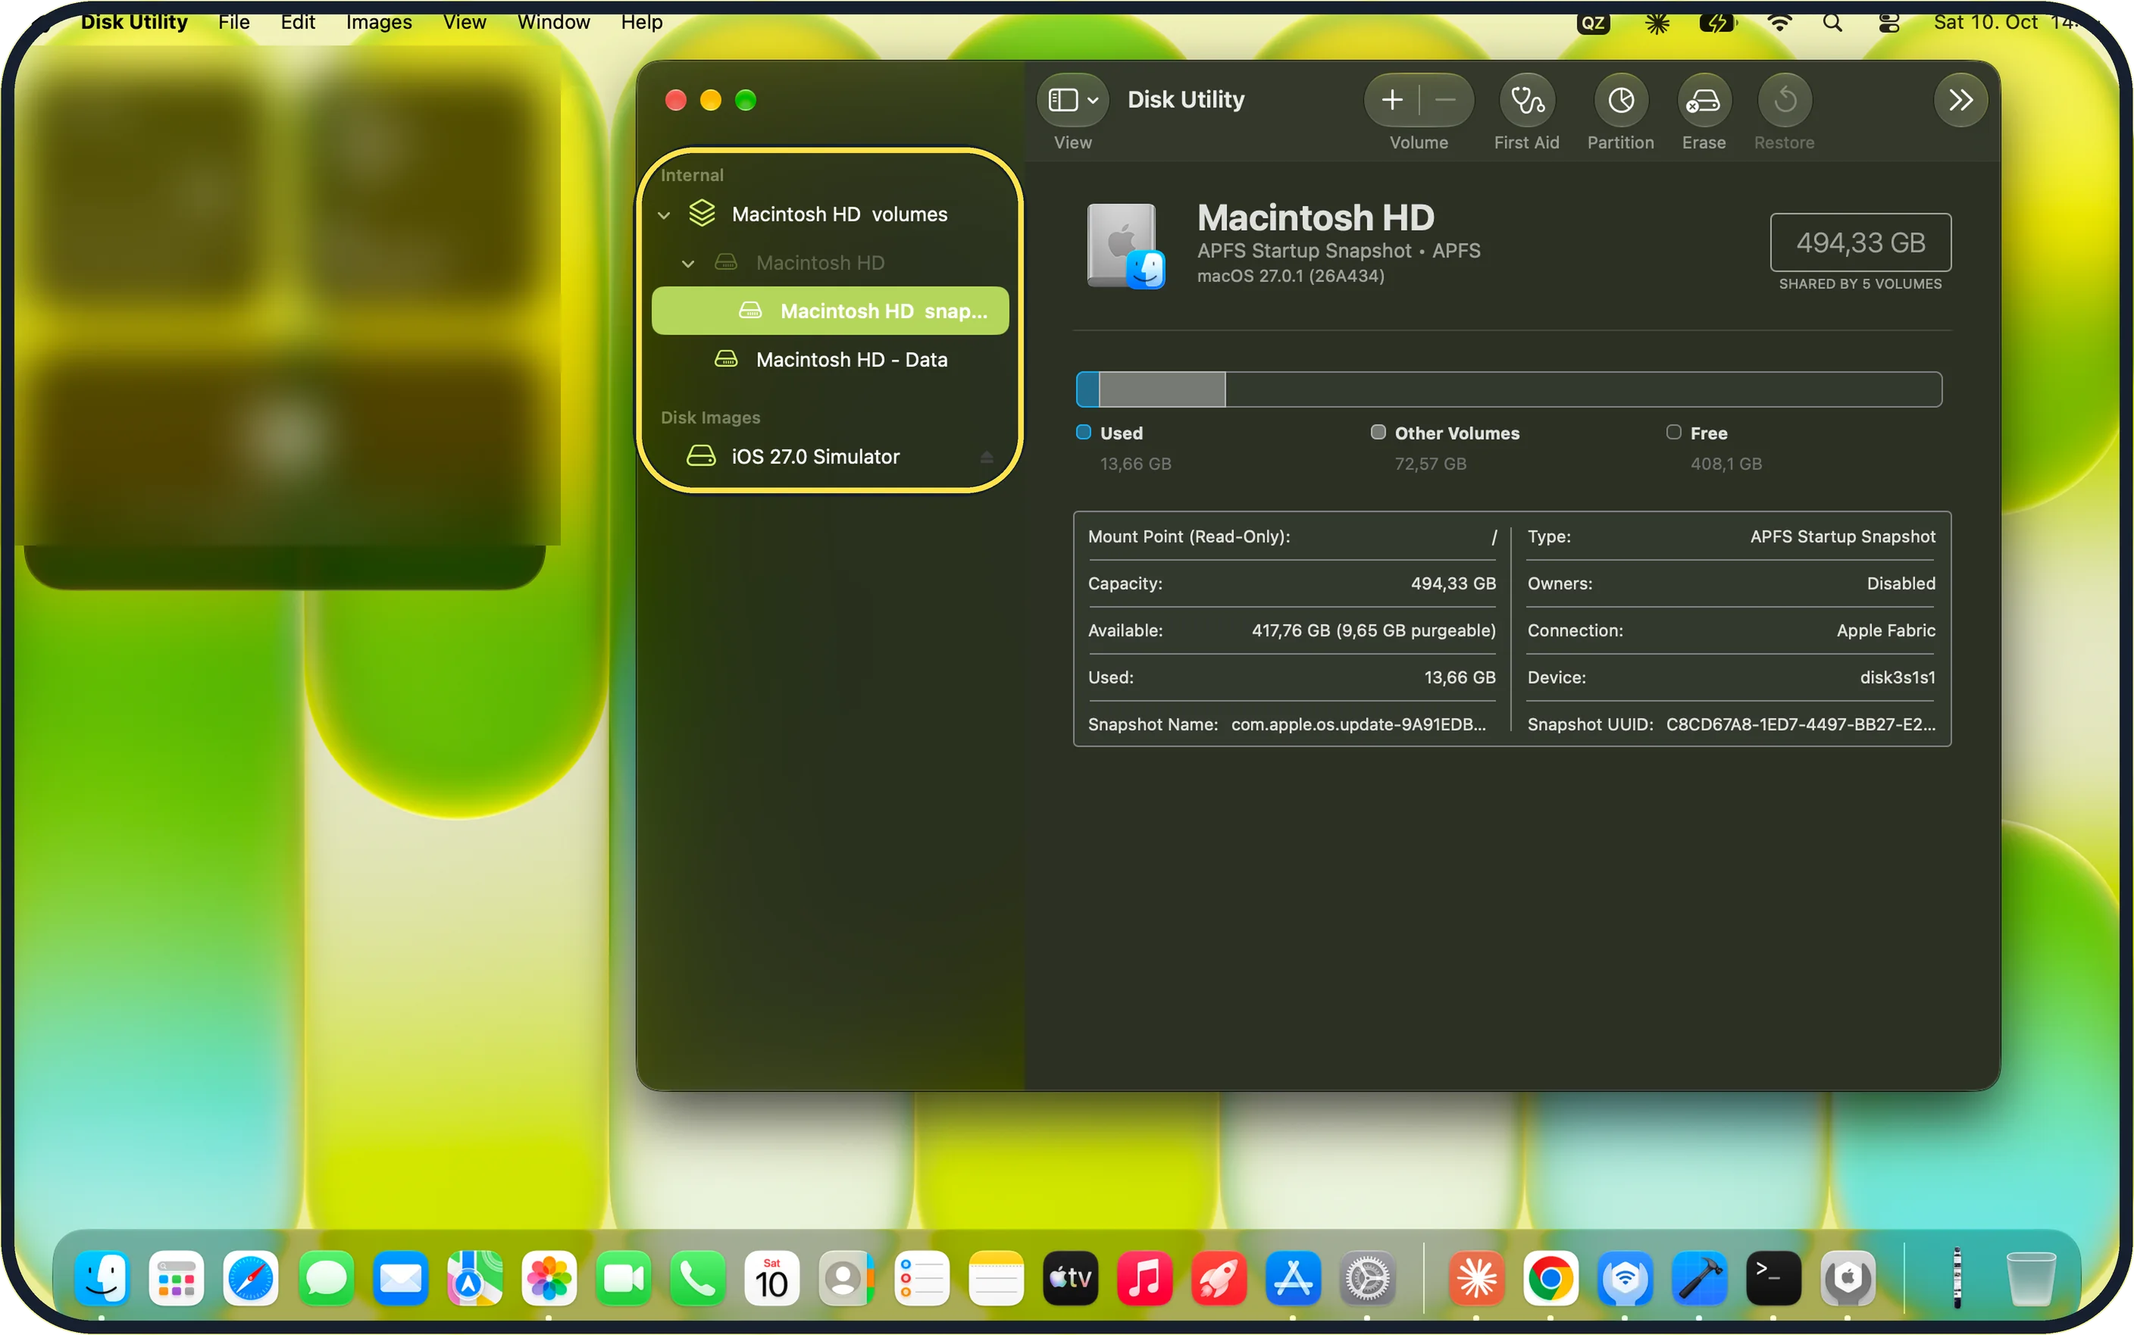This screenshot has width=2134, height=1335.
Task: Open Xcode hammer icon in Dock
Action: (1699, 1277)
